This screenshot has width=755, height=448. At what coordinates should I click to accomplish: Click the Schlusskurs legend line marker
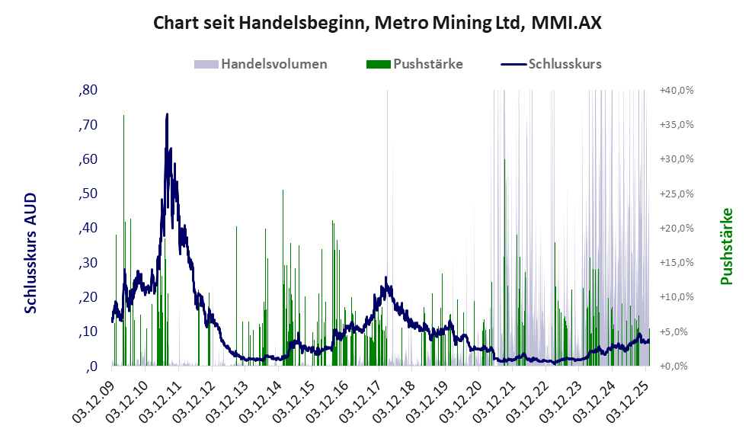click(x=513, y=64)
